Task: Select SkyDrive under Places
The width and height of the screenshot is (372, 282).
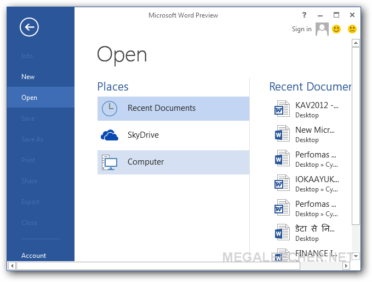Action: (174, 135)
